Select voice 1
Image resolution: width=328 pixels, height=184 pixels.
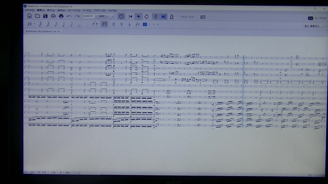[x=145, y=25]
